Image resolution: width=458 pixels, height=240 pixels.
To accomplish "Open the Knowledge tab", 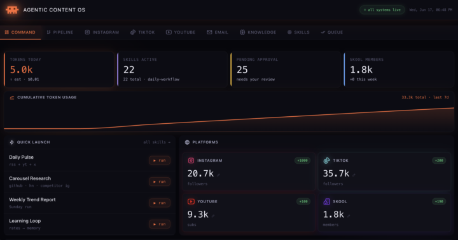I will coord(258,32).
